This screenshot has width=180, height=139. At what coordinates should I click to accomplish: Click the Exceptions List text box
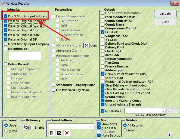click(x=24, y=55)
